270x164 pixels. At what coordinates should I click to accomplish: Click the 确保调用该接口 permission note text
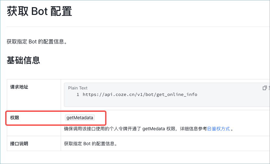(149, 129)
